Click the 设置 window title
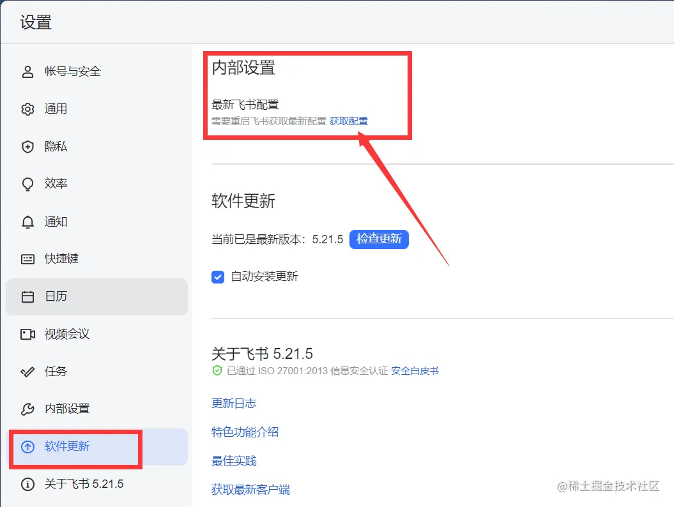Viewport: 674px width, 507px height. [36, 22]
